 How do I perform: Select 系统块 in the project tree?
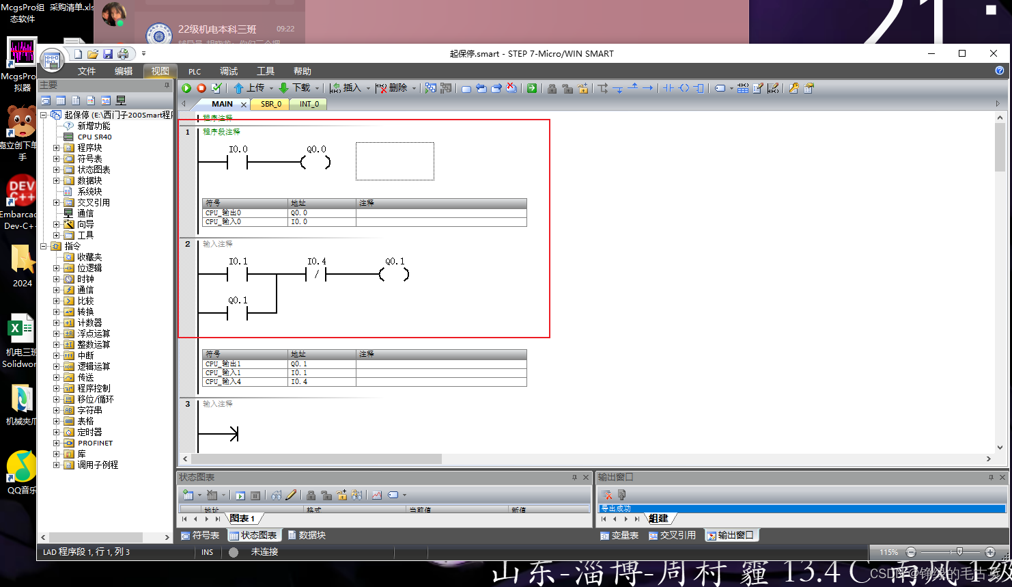point(89,191)
